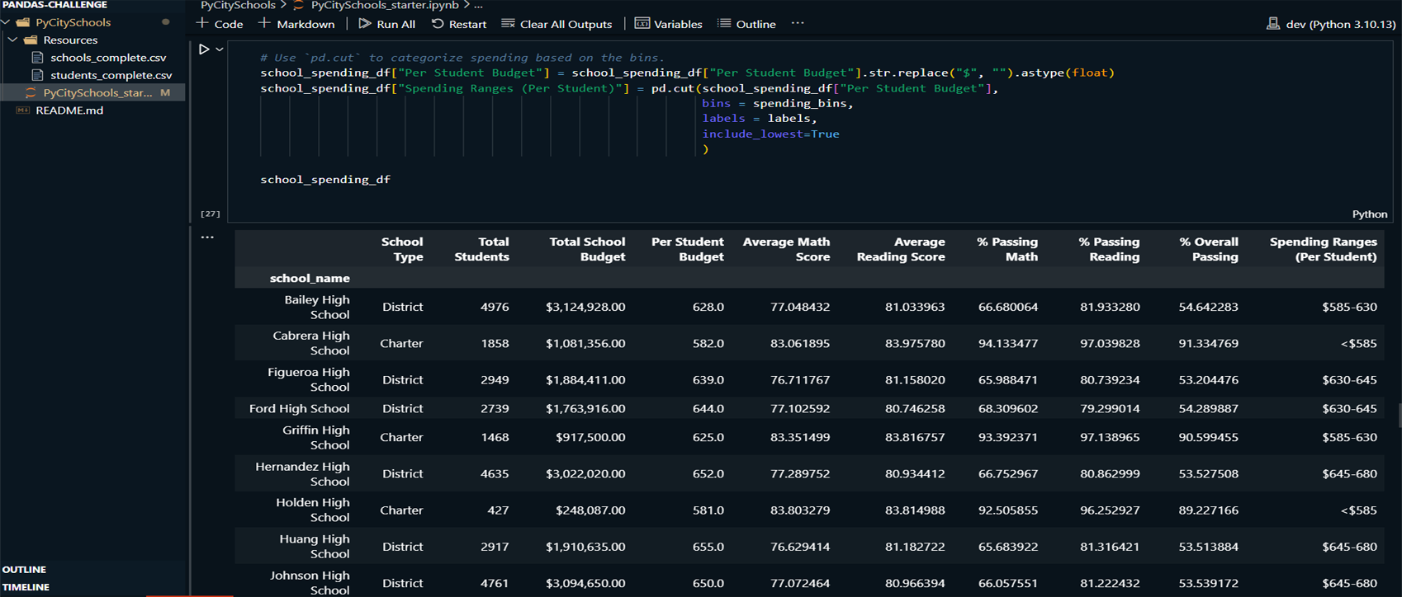Screen dimensions: 1402x597
Task: Run the code cell with play icon
Action: (204, 49)
